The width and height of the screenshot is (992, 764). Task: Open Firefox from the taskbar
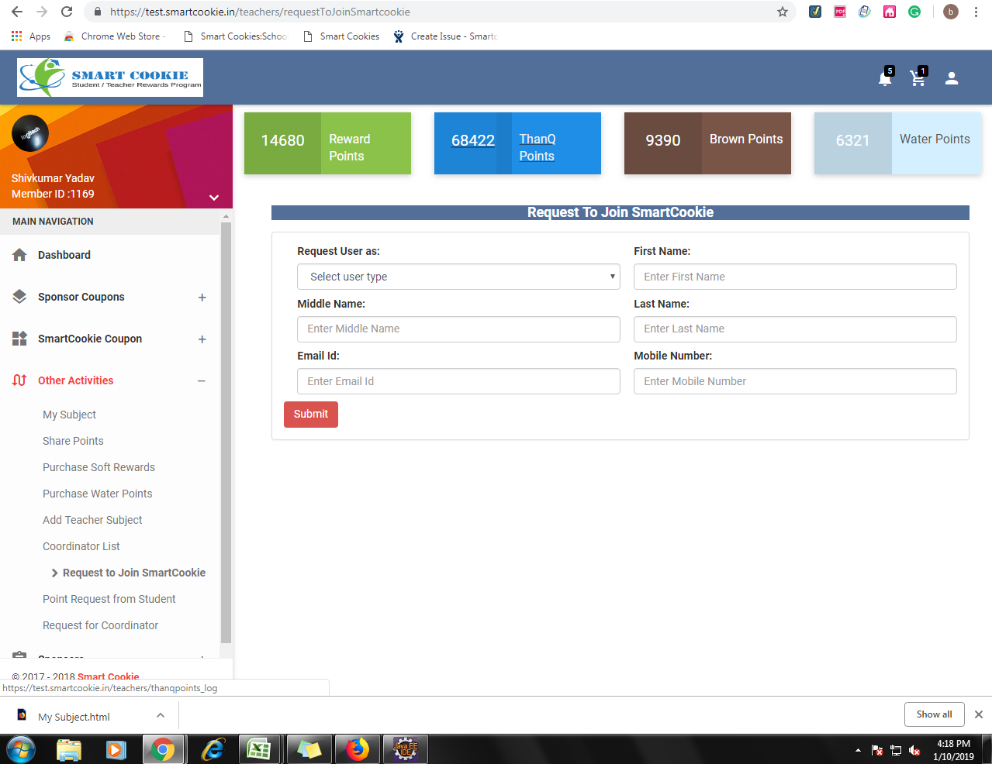358,749
